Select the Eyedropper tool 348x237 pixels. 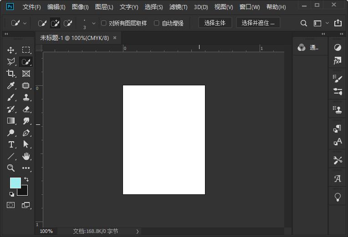[x=10, y=85]
